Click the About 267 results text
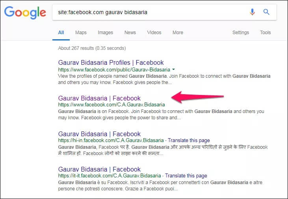The image size is (288, 199). (x=92, y=48)
